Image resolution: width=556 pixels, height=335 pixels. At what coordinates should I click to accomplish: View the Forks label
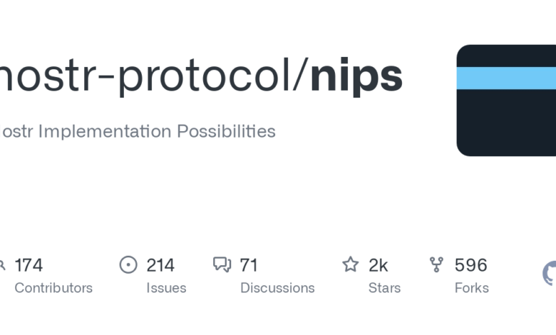(x=471, y=288)
